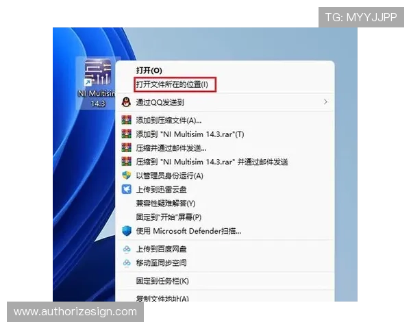Select 压缩并通过邮件发送... entry
Image resolution: width=411 pixels, height=329 pixels.
pos(225,148)
